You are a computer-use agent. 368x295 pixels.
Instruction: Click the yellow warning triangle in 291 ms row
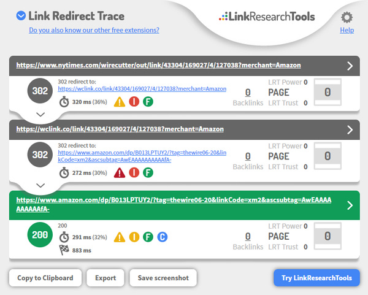pyautogui.click(x=120, y=237)
